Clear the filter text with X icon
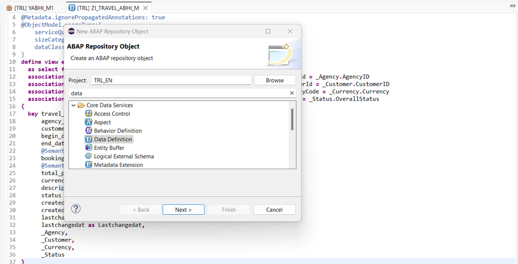 pyautogui.click(x=292, y=93)
